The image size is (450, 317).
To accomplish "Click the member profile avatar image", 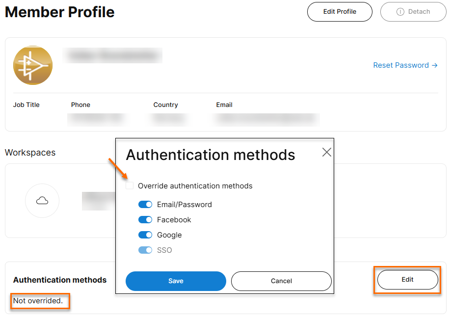I will tap(33, 65).
